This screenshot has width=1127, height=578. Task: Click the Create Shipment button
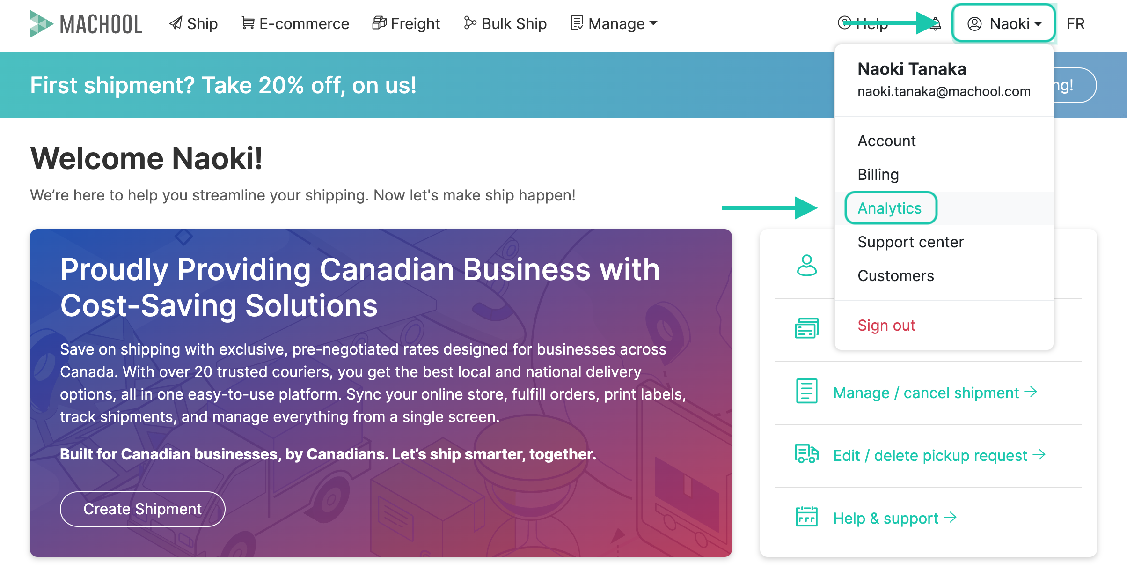click(x=143, y=509)
